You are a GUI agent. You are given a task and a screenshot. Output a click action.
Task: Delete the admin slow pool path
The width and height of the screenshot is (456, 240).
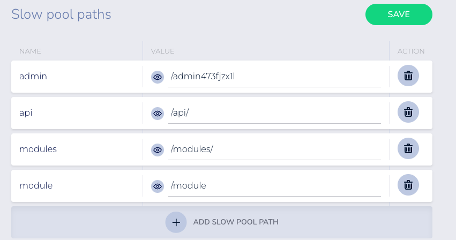pos(408,76)
